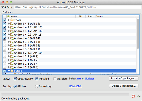Click the Extras folder icon
This screenshot has width=142, height=101.
pyautogui.click(x=12, y=71)
